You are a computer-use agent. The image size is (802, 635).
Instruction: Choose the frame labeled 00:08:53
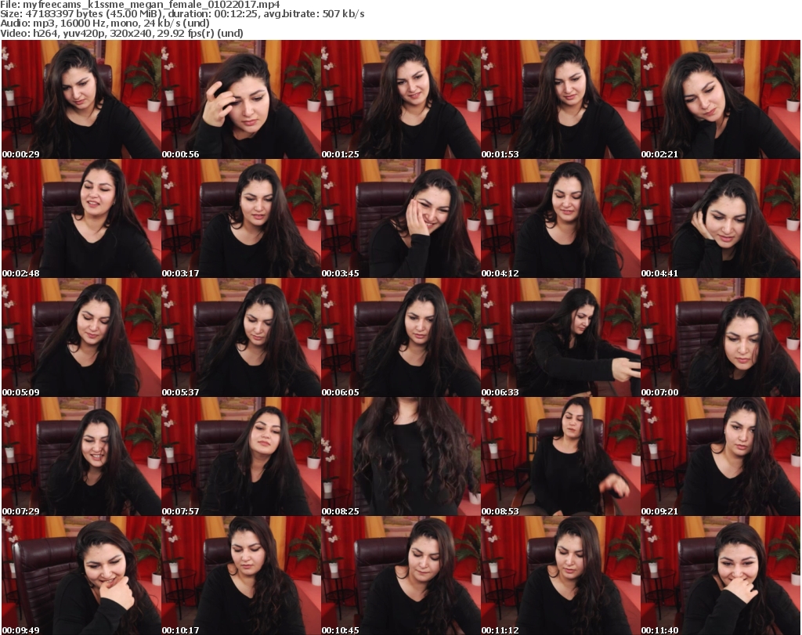[x=561, y=456]
